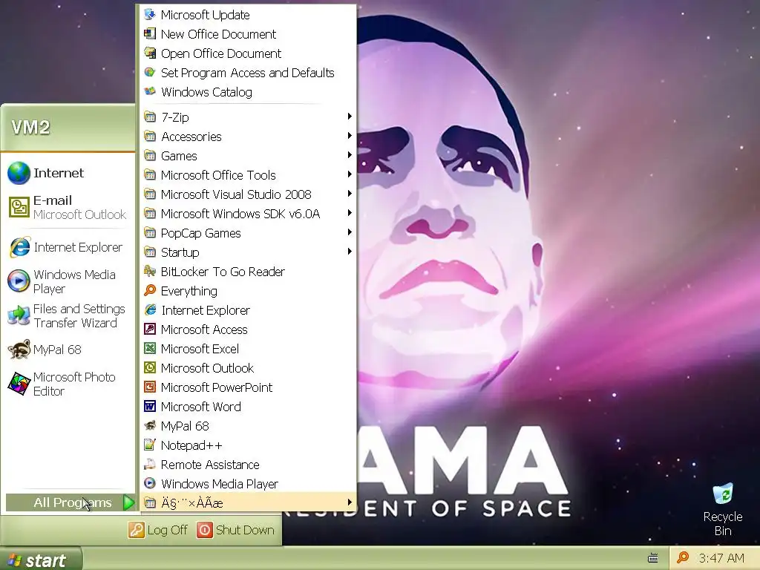Click Microsoft Outlook icon in All Programs list

tap(150, 368)
